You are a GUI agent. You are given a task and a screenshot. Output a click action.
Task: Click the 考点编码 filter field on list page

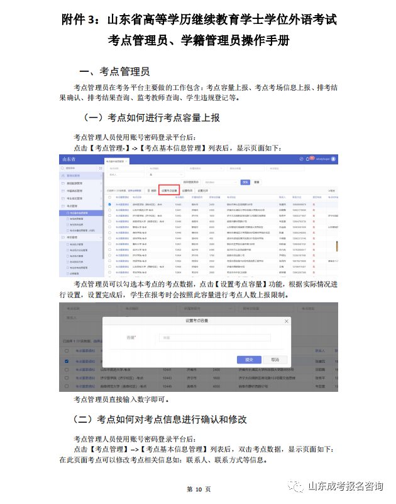165,168
